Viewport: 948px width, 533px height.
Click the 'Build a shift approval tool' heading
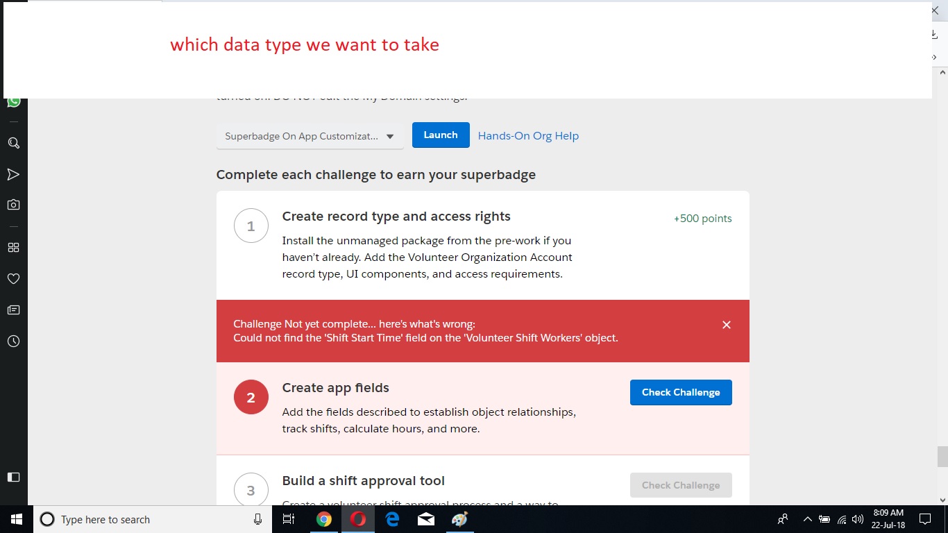click(363, 481)
